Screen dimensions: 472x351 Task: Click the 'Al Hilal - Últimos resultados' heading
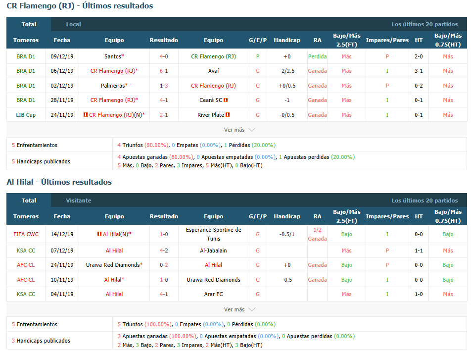click(59, 182)
